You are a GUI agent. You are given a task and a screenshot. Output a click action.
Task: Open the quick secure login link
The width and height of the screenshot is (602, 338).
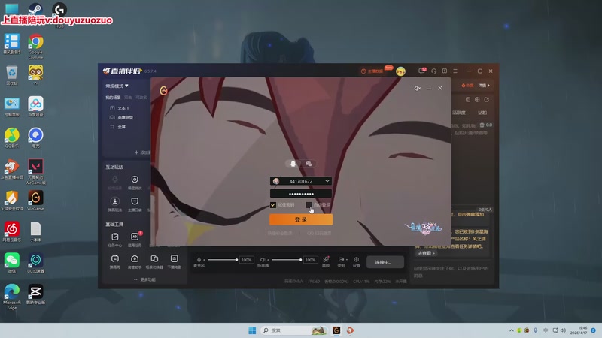pos(280,233)
